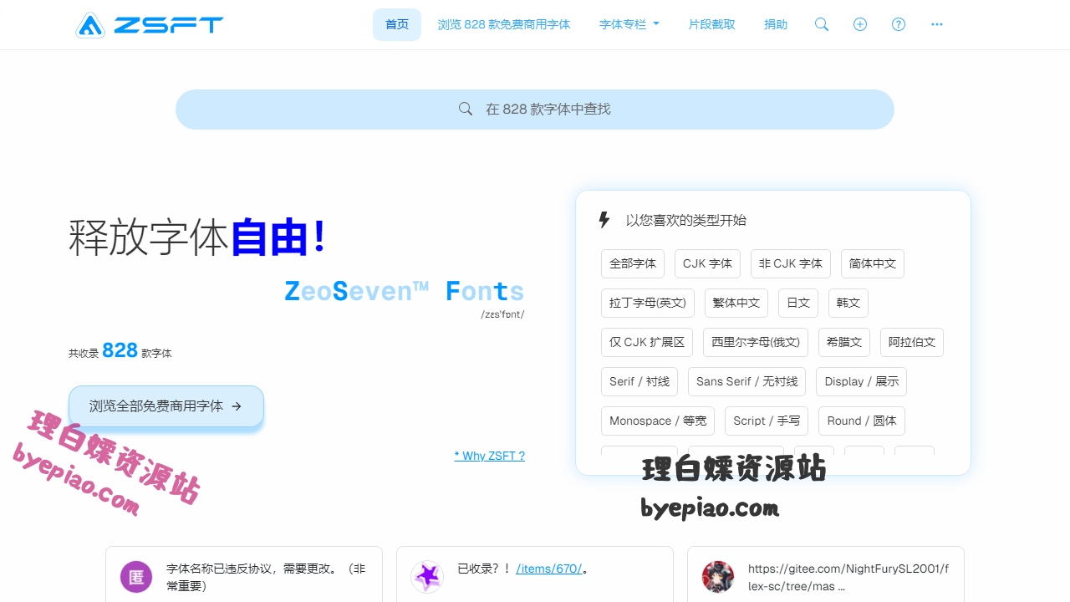Select the Display / 展示 tag
The image size is (1070, 602).
862,381
